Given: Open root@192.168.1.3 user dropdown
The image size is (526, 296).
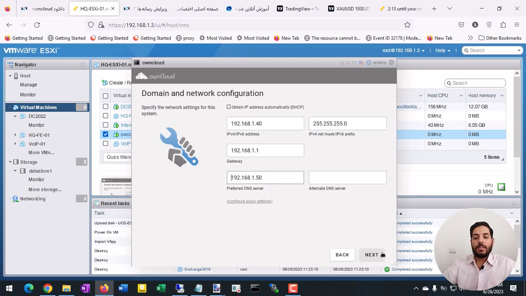Looking at the screenshot, I should click(x=404, y=50).
